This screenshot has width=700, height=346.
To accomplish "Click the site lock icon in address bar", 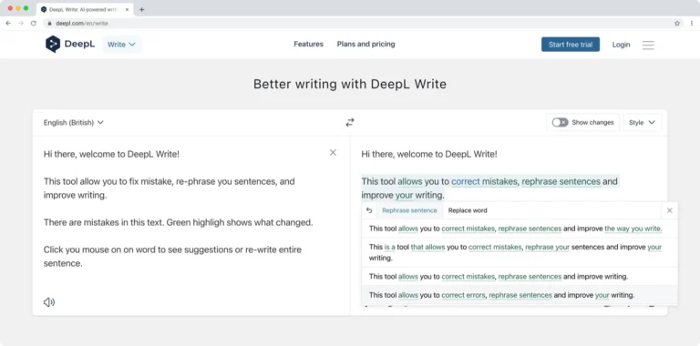I will click(50, 23).
